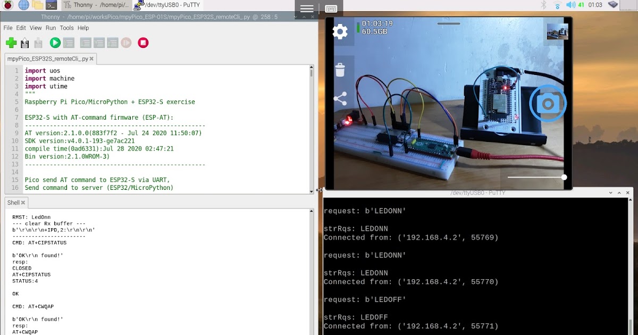Click the volume speaker icon in tray

(x=571, y=5)
